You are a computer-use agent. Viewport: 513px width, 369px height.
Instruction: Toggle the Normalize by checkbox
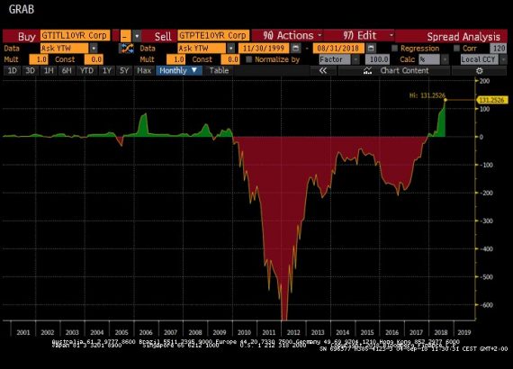click(x=249, y=59)
